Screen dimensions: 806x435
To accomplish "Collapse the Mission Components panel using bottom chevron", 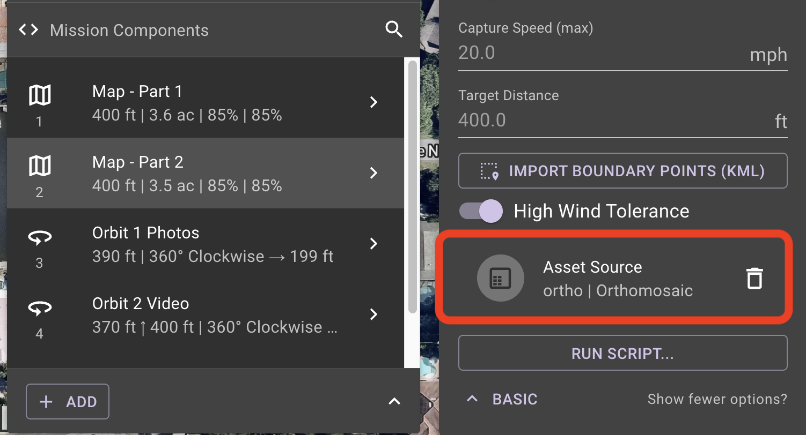I will 394,401.
